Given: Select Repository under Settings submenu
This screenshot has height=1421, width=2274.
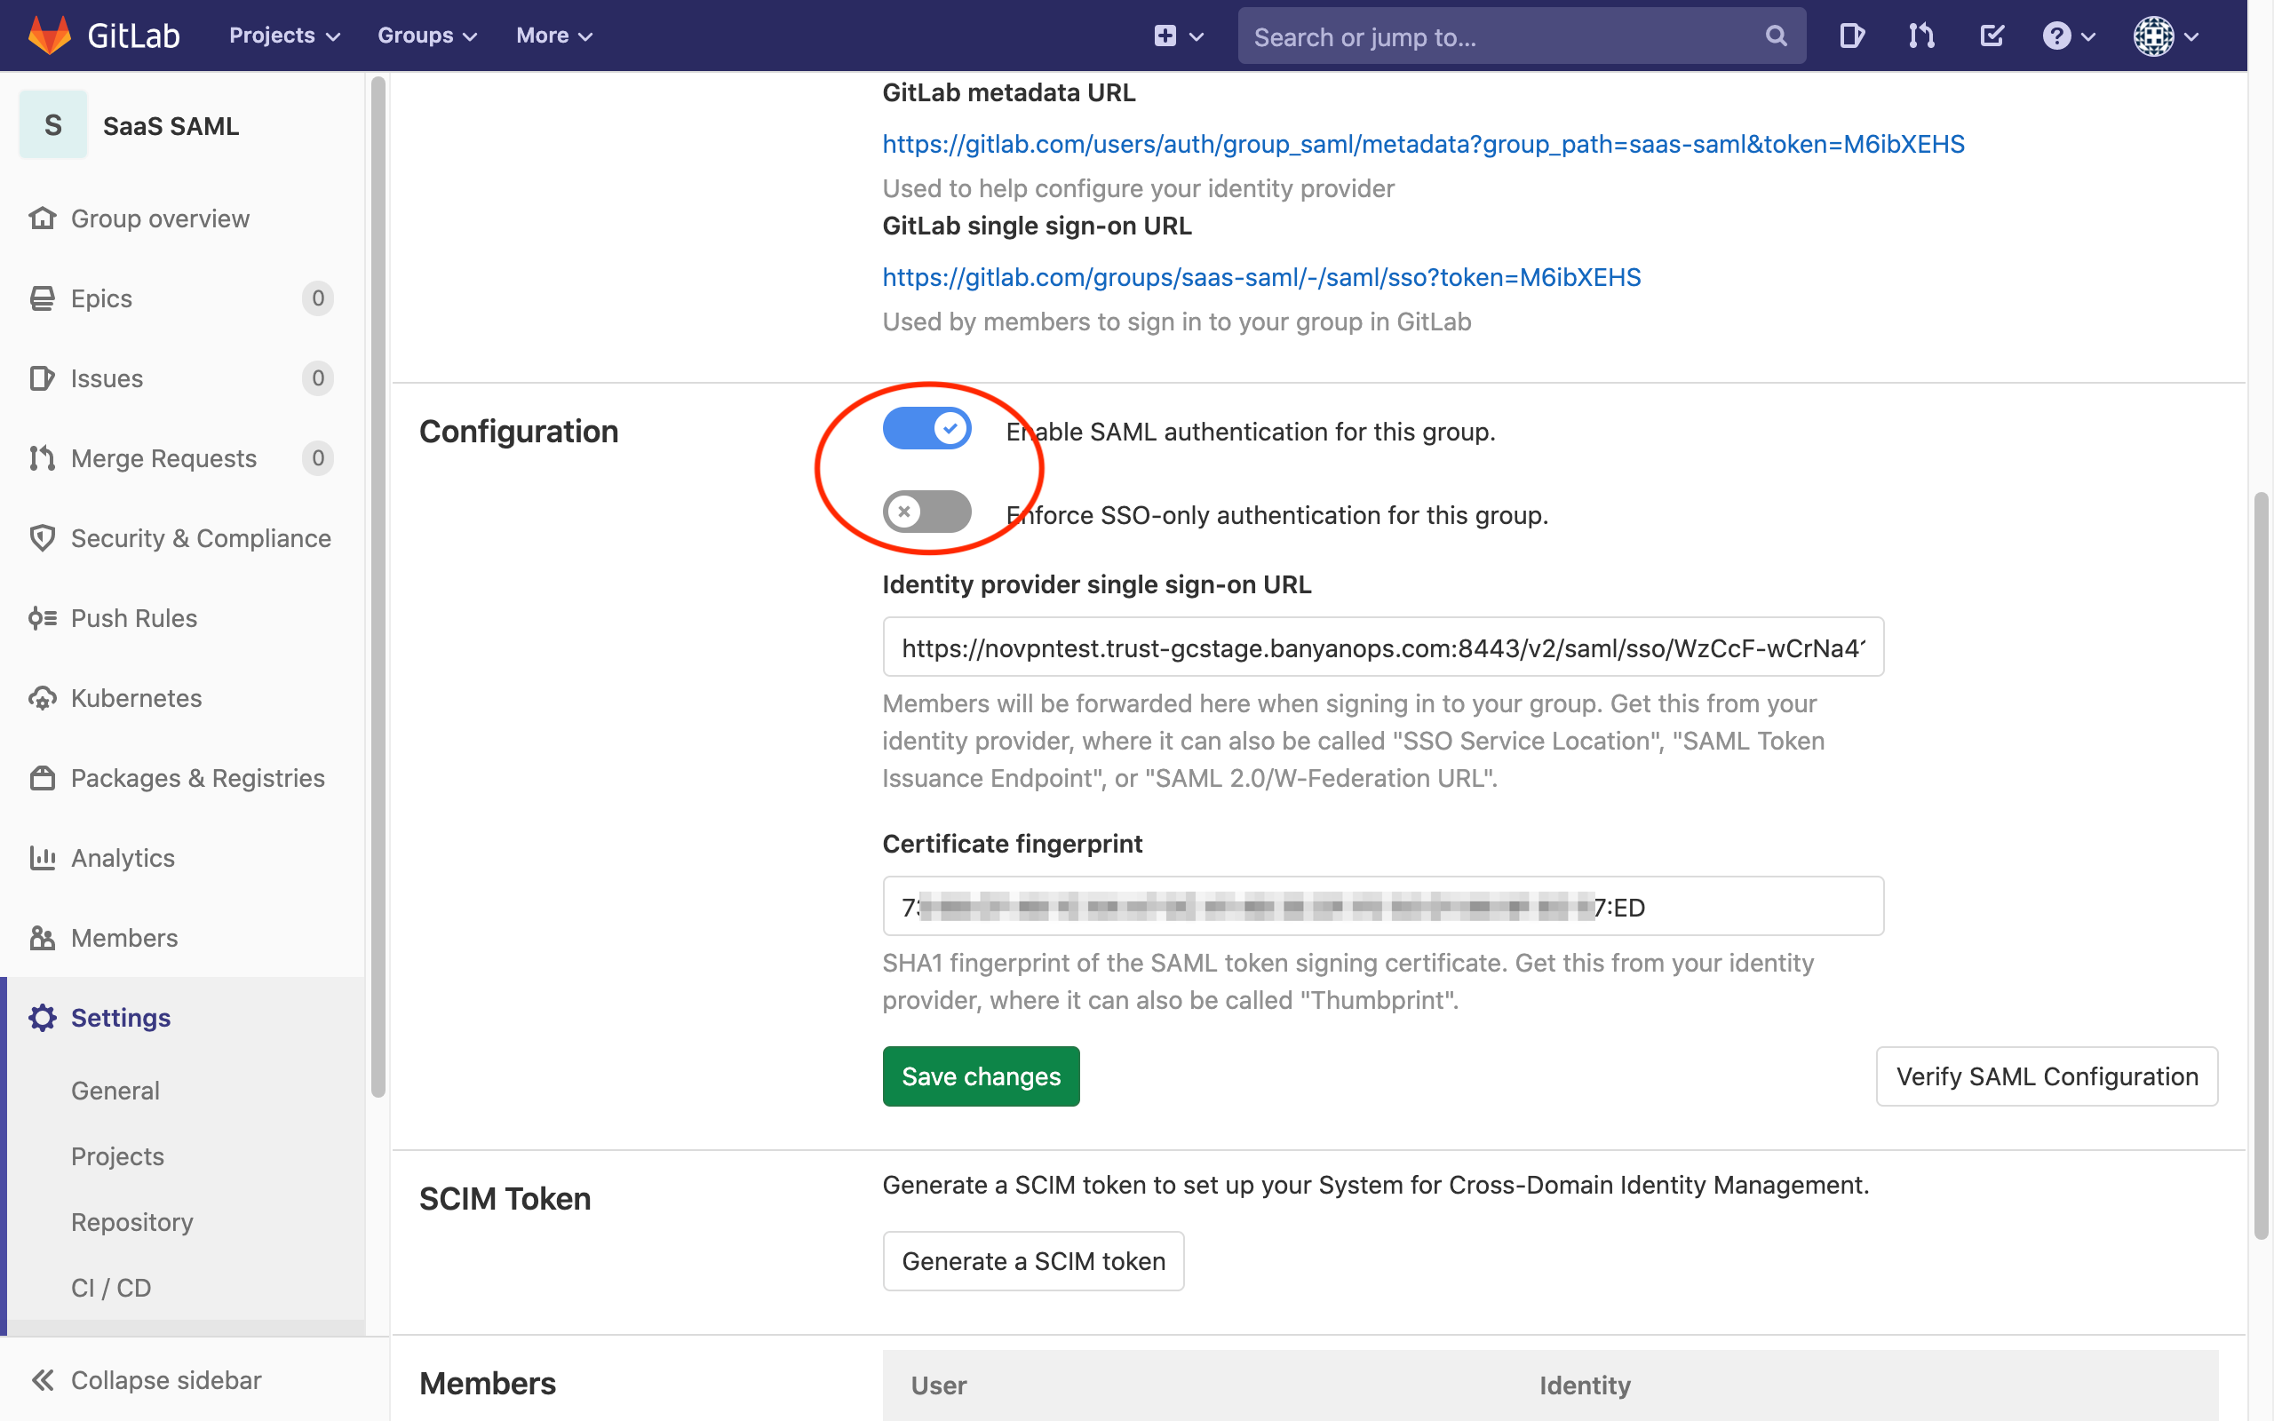Looking at the screenshot, I should [131, 1221].
